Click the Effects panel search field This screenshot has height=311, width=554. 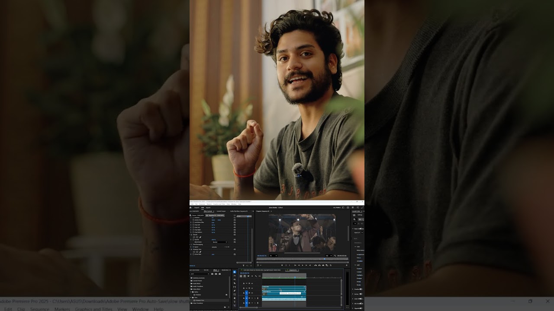click(x=200, y=274)
